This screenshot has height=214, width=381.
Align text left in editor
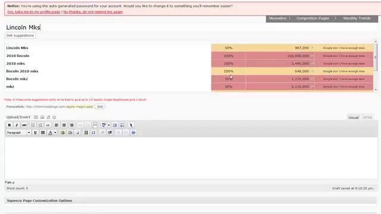tap(57, 125)
